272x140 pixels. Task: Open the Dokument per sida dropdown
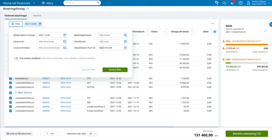(x=93, y=133)
